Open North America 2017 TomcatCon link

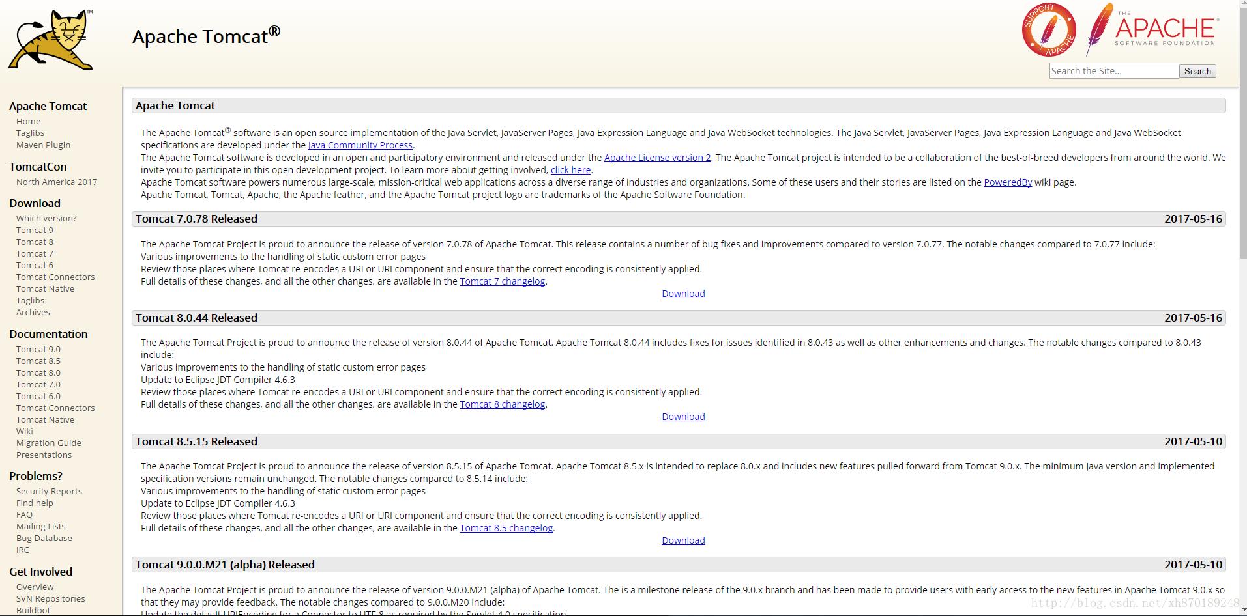pos(57,182)
